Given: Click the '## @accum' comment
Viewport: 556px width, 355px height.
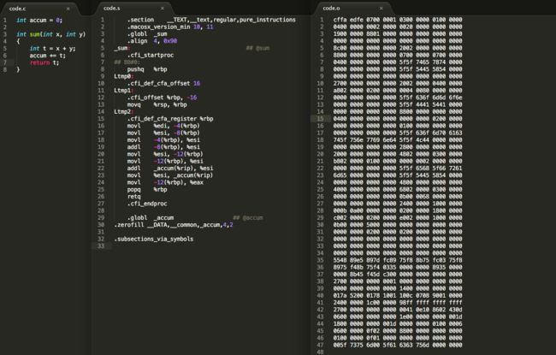Looking at the screenshot, I should click(x=248, y=218).
